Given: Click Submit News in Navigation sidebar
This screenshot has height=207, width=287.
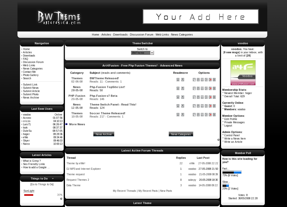Looking at the screenshot, I should tap(31, 88).
